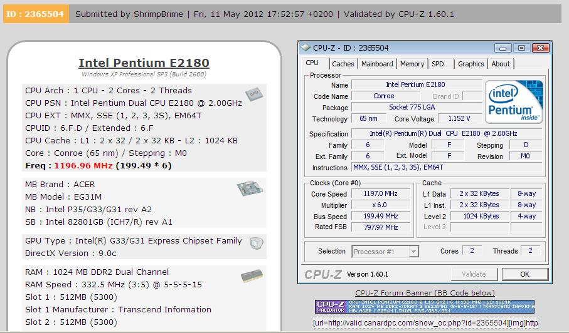The height and width of the screenshot is (333, 569).
Task: Click the Code Name Conroe value
Action: (x=385, y=96)
